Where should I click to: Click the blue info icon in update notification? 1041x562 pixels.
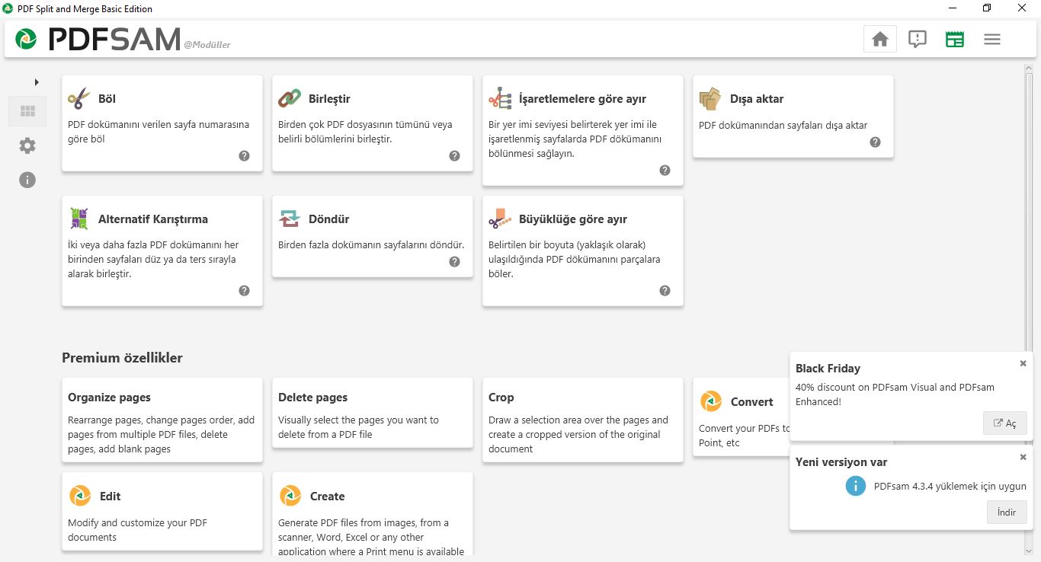click(x=856, y=486)
